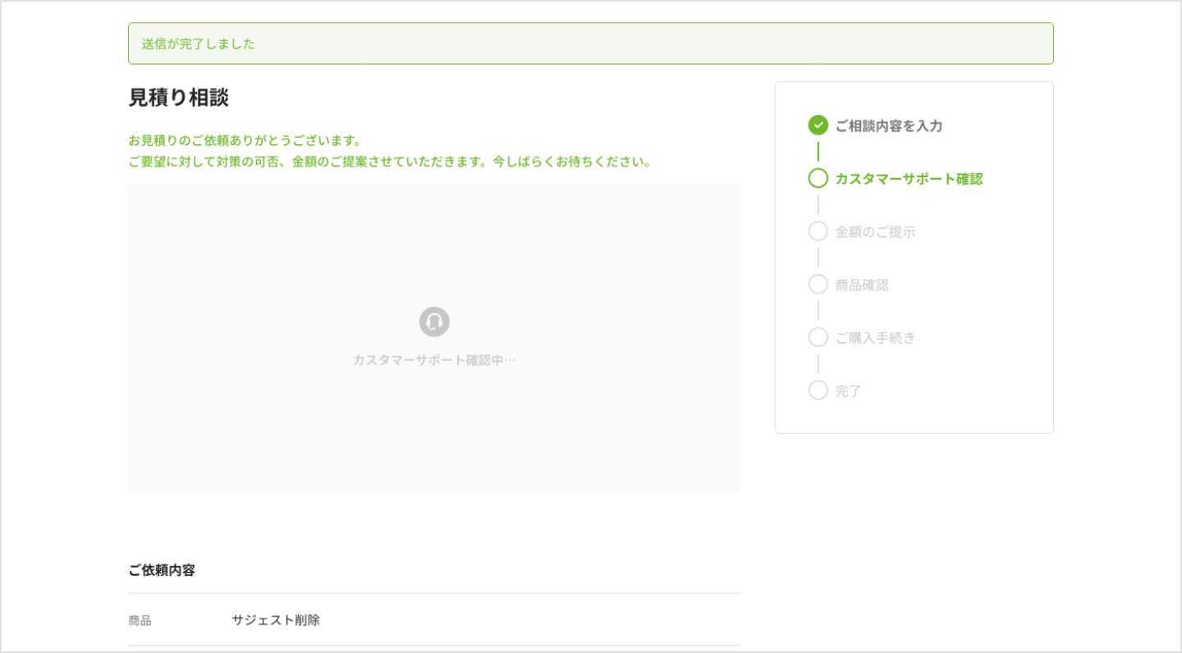Viewport: 1182px width, 653px height.
Task: Select the ご購入手続き step label
Action: (875, 338)
